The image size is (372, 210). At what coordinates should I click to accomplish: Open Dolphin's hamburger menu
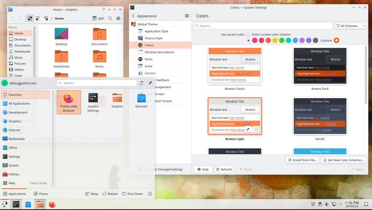[x=118, y=18]
